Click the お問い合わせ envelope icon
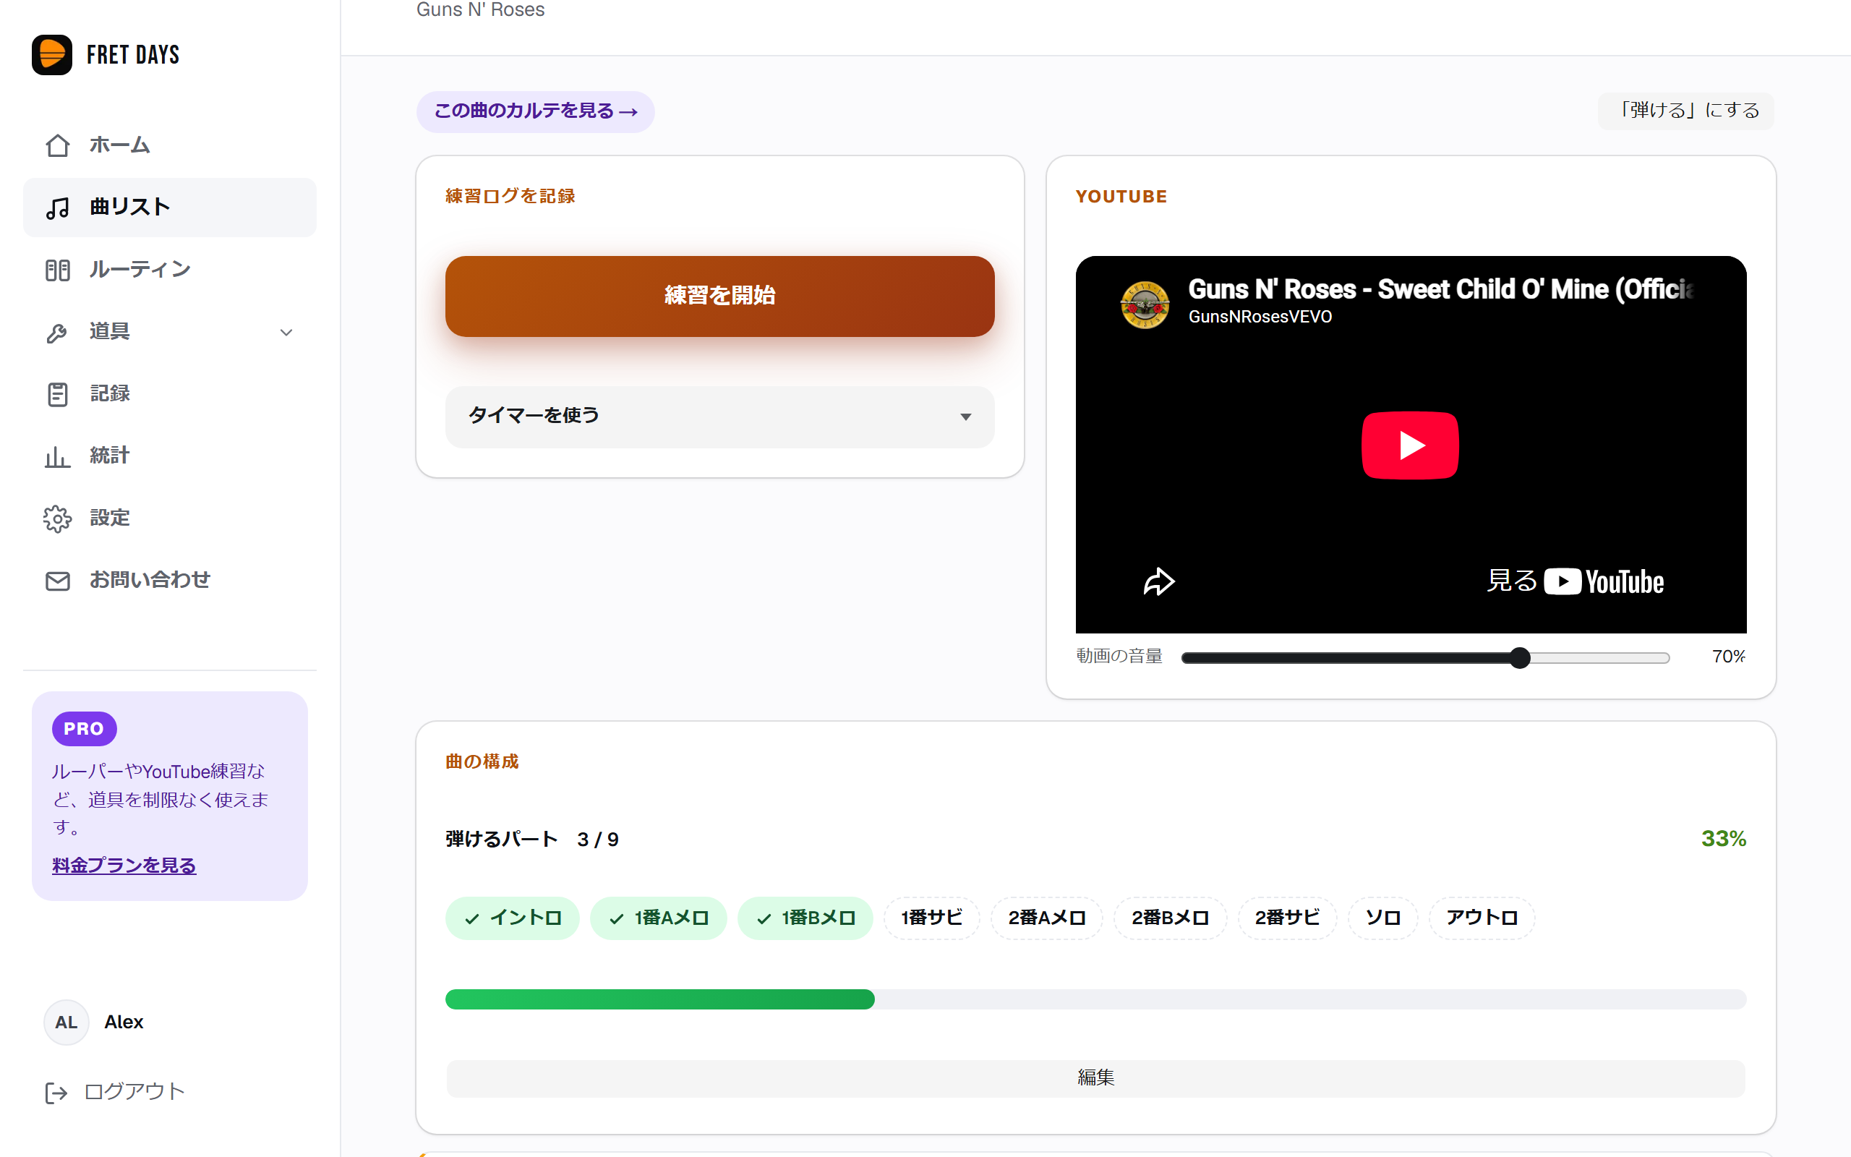This screenshot has width=1851, height=1157. click(57, 581)
